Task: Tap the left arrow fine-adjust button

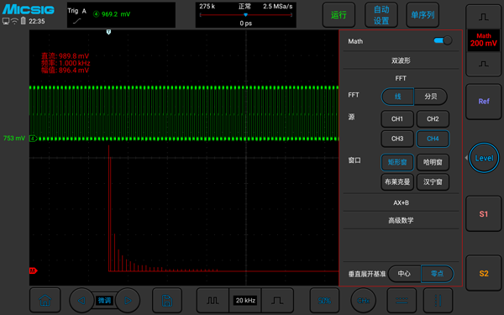Action: click(x=81, y=300)
